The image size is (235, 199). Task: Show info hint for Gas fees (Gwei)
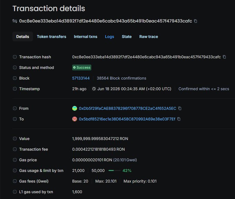click(15, 181)
